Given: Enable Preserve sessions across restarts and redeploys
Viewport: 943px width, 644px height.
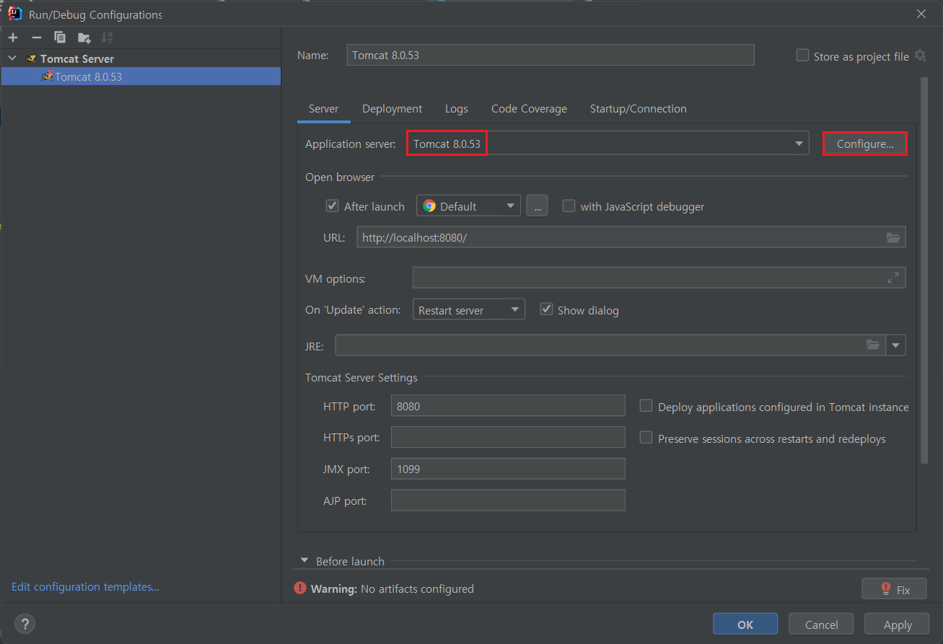Looking at the screenshot, I should 646,438.
